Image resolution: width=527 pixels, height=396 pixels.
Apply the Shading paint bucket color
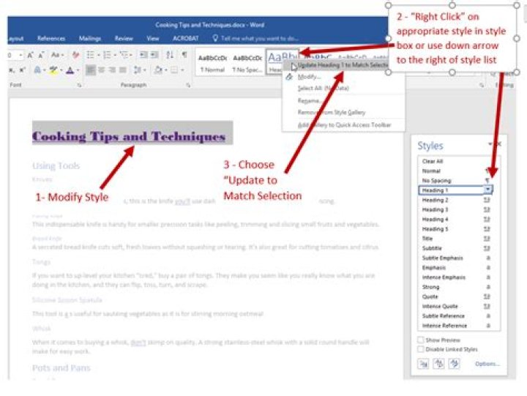tap(158, 70)
